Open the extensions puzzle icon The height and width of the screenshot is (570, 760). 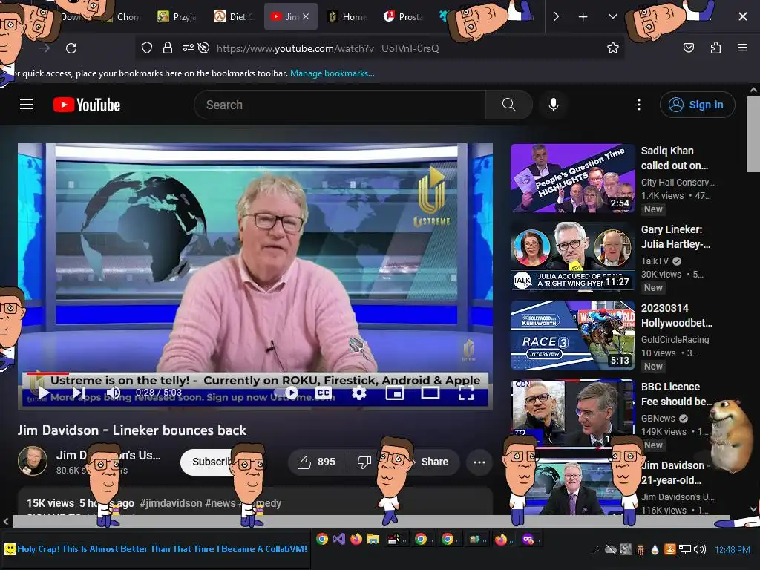pyautogui.click(x=715, y=47)
